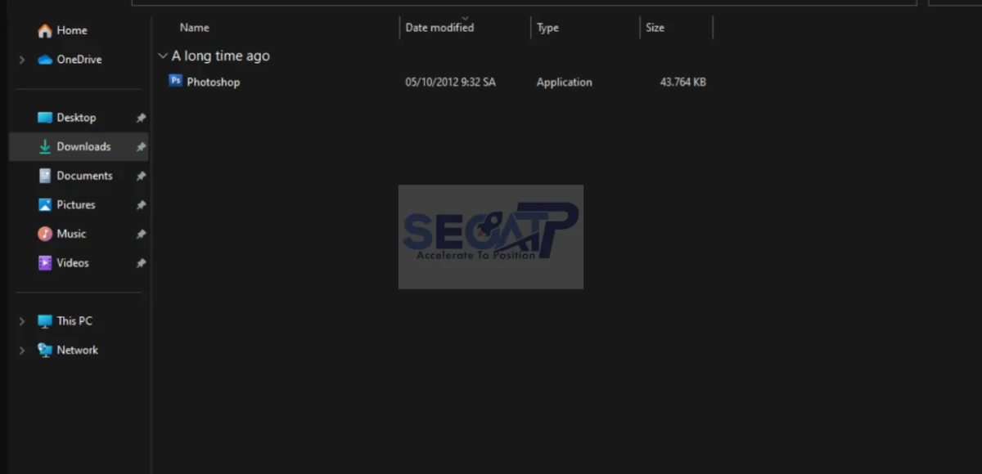Viewport: 982px width, 474px height.
Task: Expand the Network tree node
Action: click(22, 351)
